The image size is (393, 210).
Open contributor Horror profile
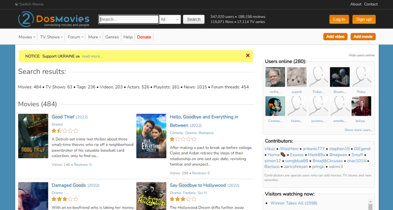click(276, 155)
